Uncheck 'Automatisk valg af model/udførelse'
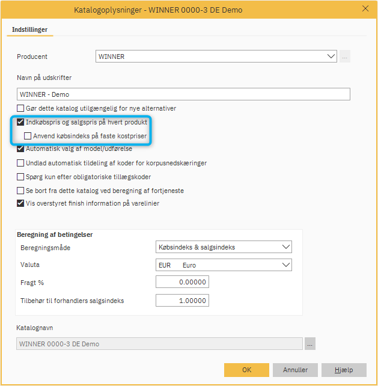 point(21,149)
